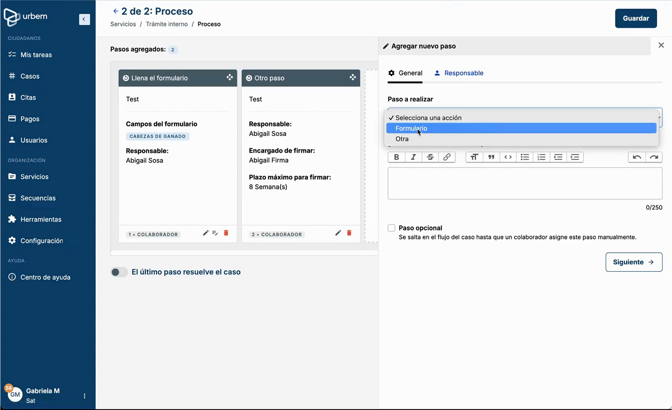Apply italic formatting
Viewport: 672px width, 410px height.
(x=413, y=157)
